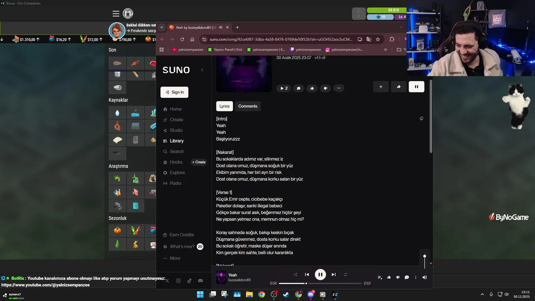The width and height of the screenshot is (535, 301).
Task: Skip to previous track in player
Action: point(307,275)
